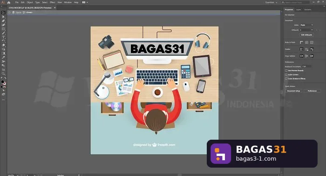Enable Scale Corners checkbox
The width and height of the screenshot is (326, 176).
pos(286,74)
